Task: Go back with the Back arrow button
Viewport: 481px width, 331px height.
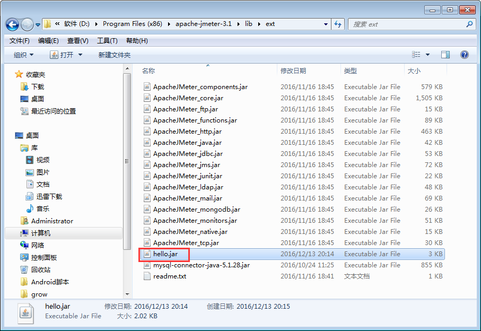Action: (x=13, y=24)
